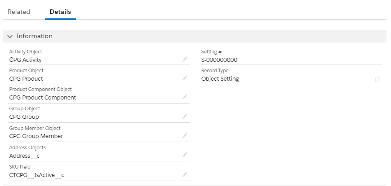Click edit pencil next to CPG Group

coord(184,116)
